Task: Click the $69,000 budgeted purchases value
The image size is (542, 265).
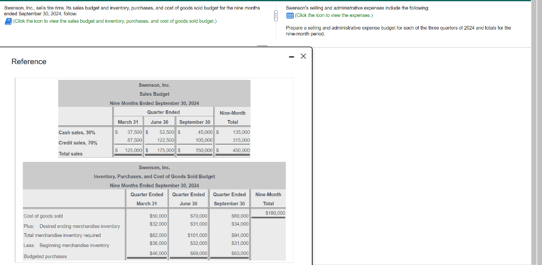Action: (199, 253)
